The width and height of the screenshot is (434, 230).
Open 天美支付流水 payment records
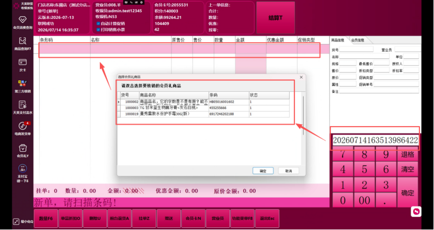point(22,107)
